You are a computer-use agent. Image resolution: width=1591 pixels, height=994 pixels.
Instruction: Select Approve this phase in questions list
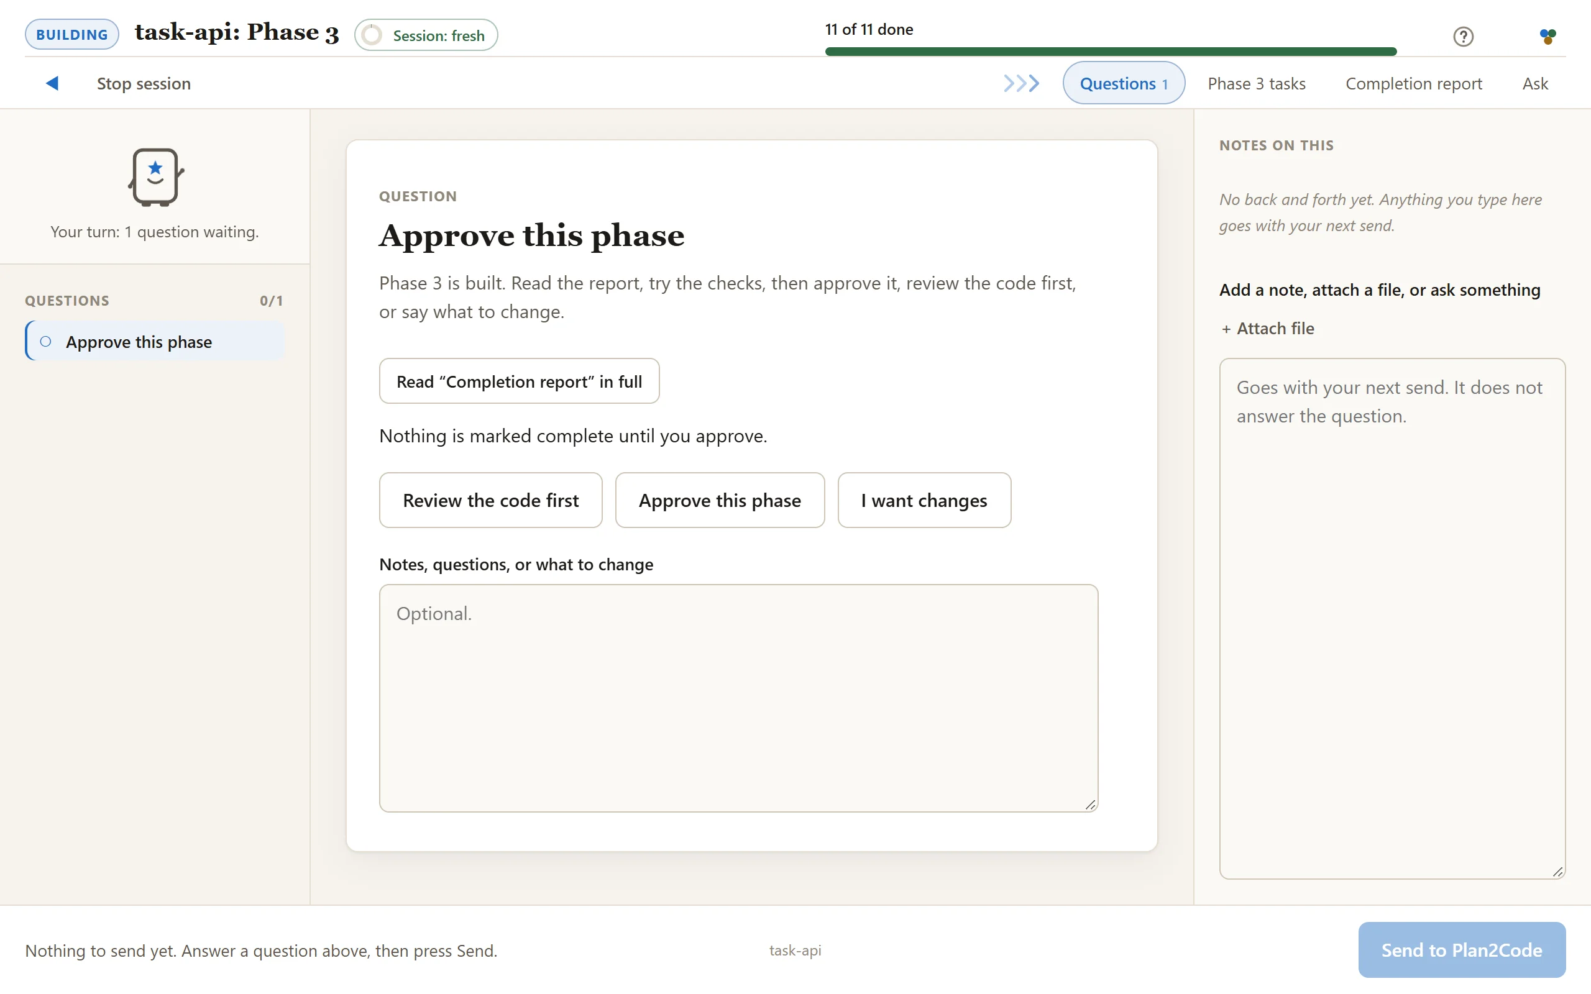click(x=155, y=341)
